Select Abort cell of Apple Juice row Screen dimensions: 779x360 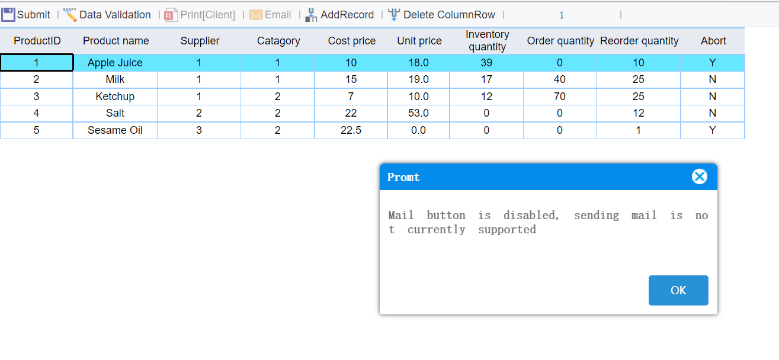pyautogui.click(x=713, y=63)
